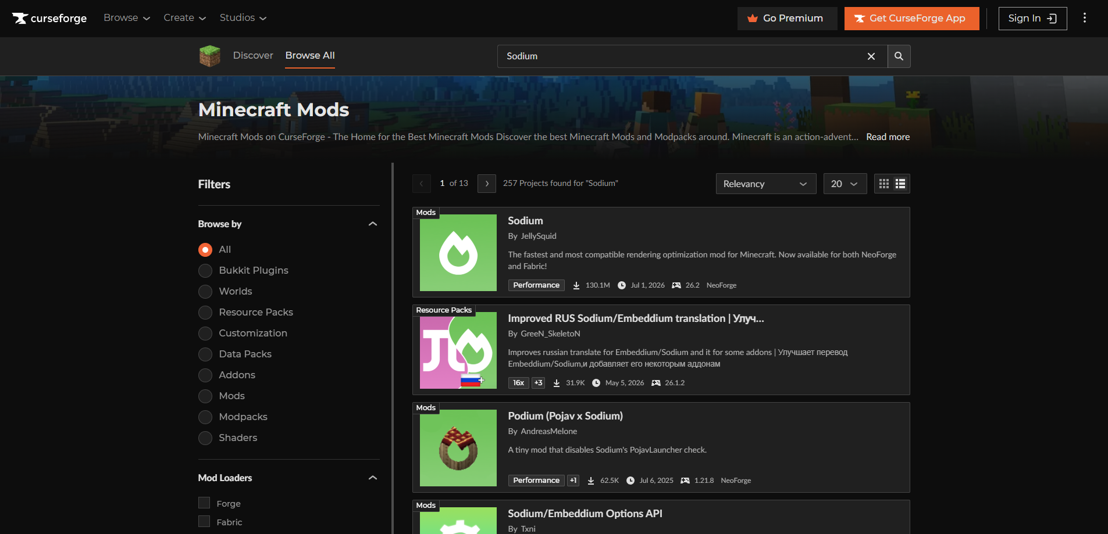Select the Addons radio option

(x=205, y=375)
